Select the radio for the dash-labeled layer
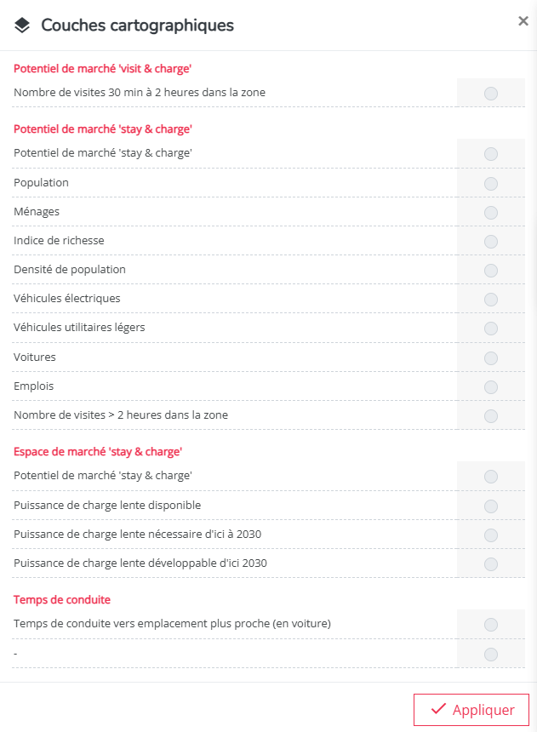 491,655
